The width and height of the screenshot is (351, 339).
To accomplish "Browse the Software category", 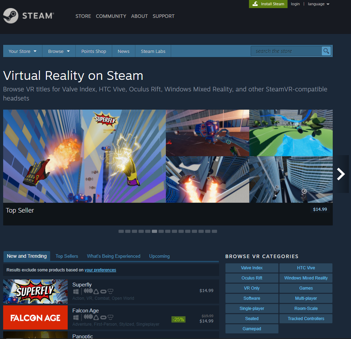I will [252, 298].
